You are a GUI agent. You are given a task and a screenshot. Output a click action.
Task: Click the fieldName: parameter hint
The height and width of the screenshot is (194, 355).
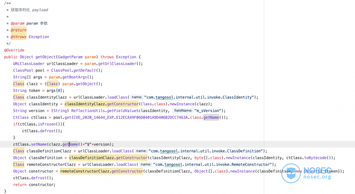point(183,111)
